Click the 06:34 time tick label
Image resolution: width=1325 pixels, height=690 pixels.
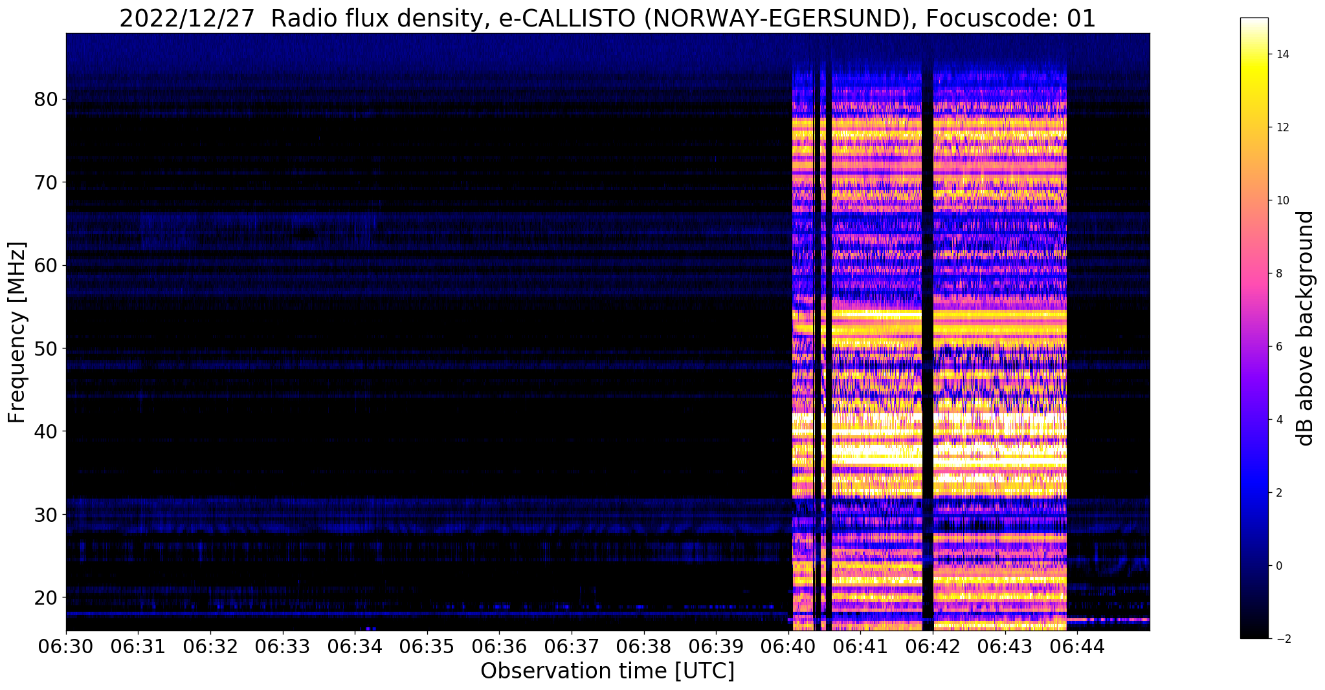[x=355, y=646]
